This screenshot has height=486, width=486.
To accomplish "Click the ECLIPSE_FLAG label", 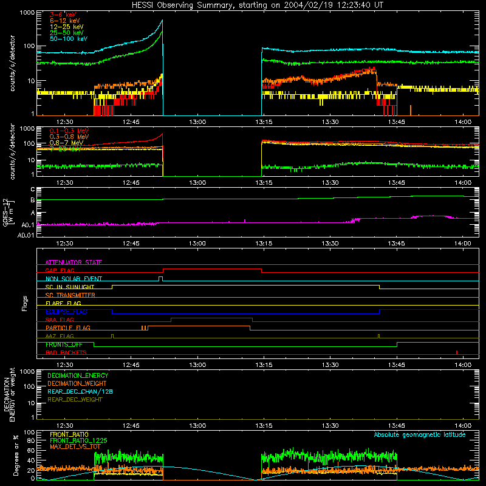I will pyautogui.click(x=66, y=312).
